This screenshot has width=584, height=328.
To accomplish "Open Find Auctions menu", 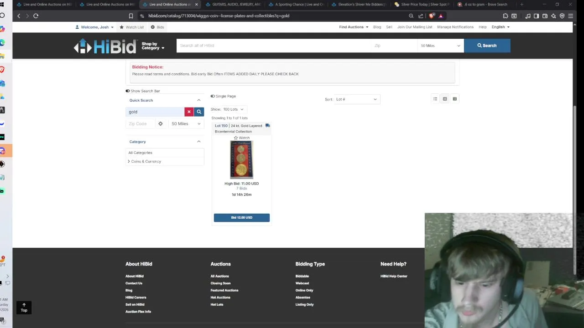I will coord(354,27).
